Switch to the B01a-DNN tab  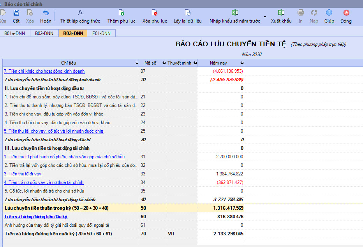point(14,33)
